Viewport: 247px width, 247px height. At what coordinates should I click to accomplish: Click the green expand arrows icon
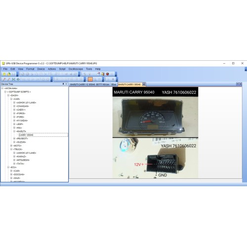(x=13, y=80)
